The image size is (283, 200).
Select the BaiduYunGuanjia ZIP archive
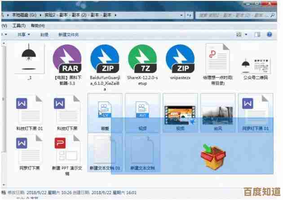[x=105, y=60]
